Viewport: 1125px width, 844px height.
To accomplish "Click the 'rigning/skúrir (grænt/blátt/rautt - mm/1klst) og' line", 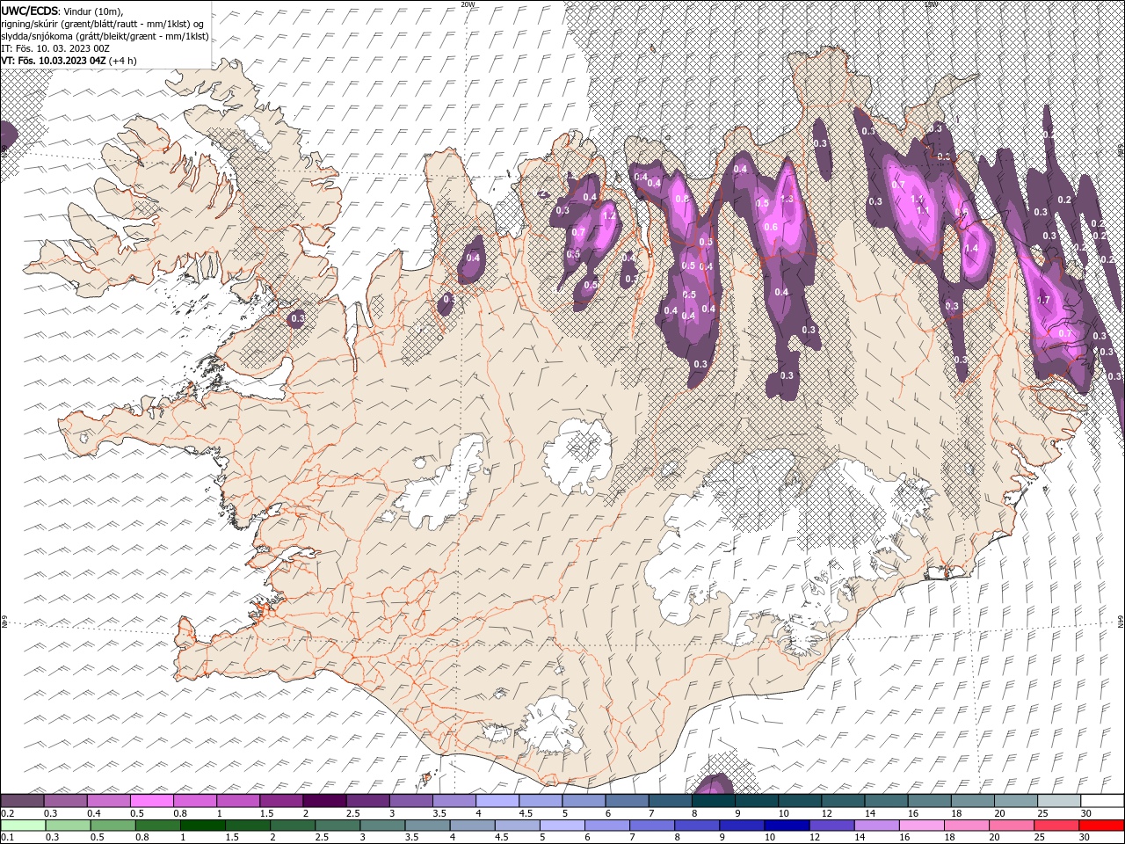I will (x=102, y=24).
